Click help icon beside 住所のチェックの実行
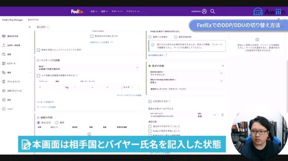 [x=112, y=42]
